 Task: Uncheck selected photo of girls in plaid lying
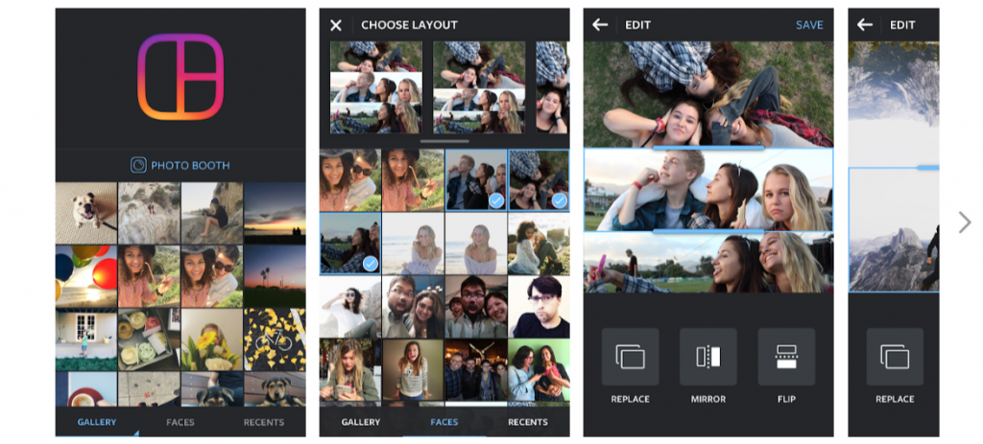click(x=539, y=179)
